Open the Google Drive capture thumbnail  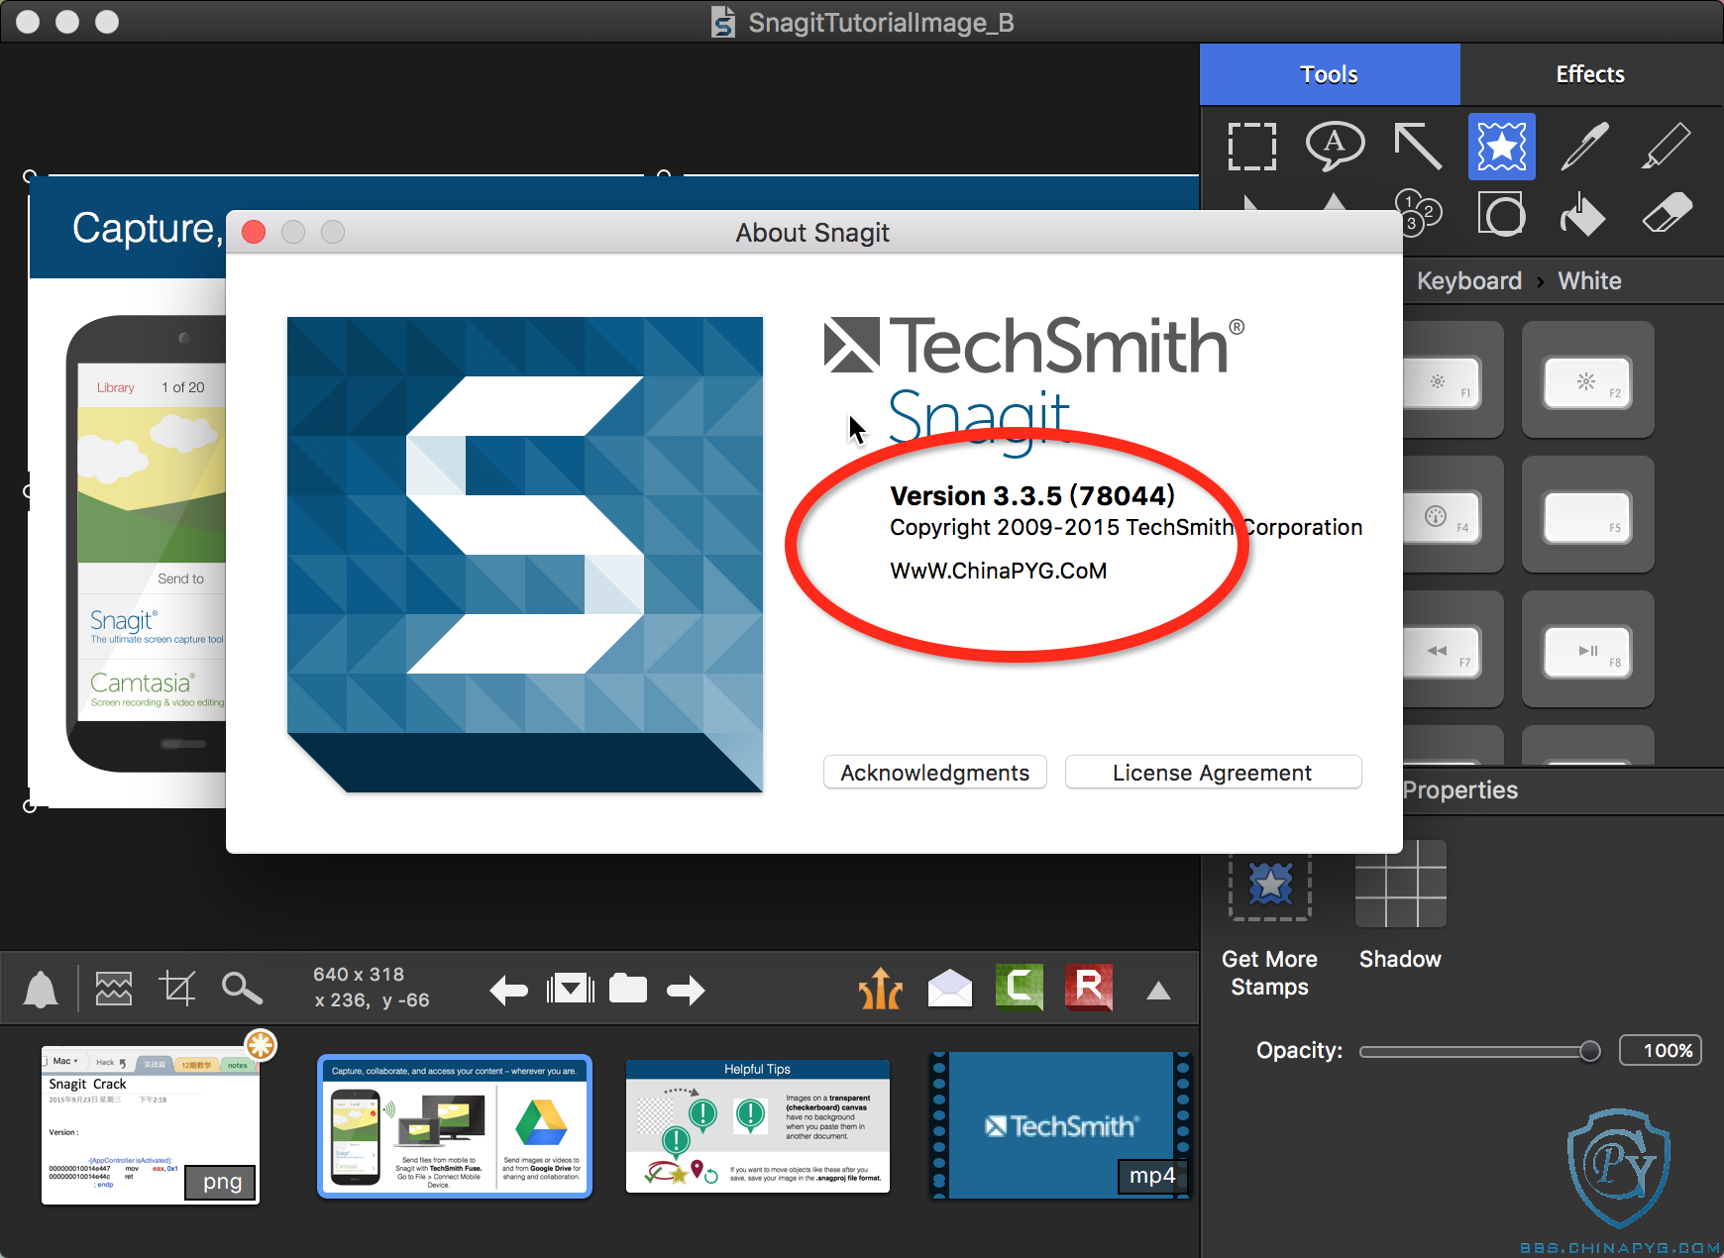point(455,1126)
